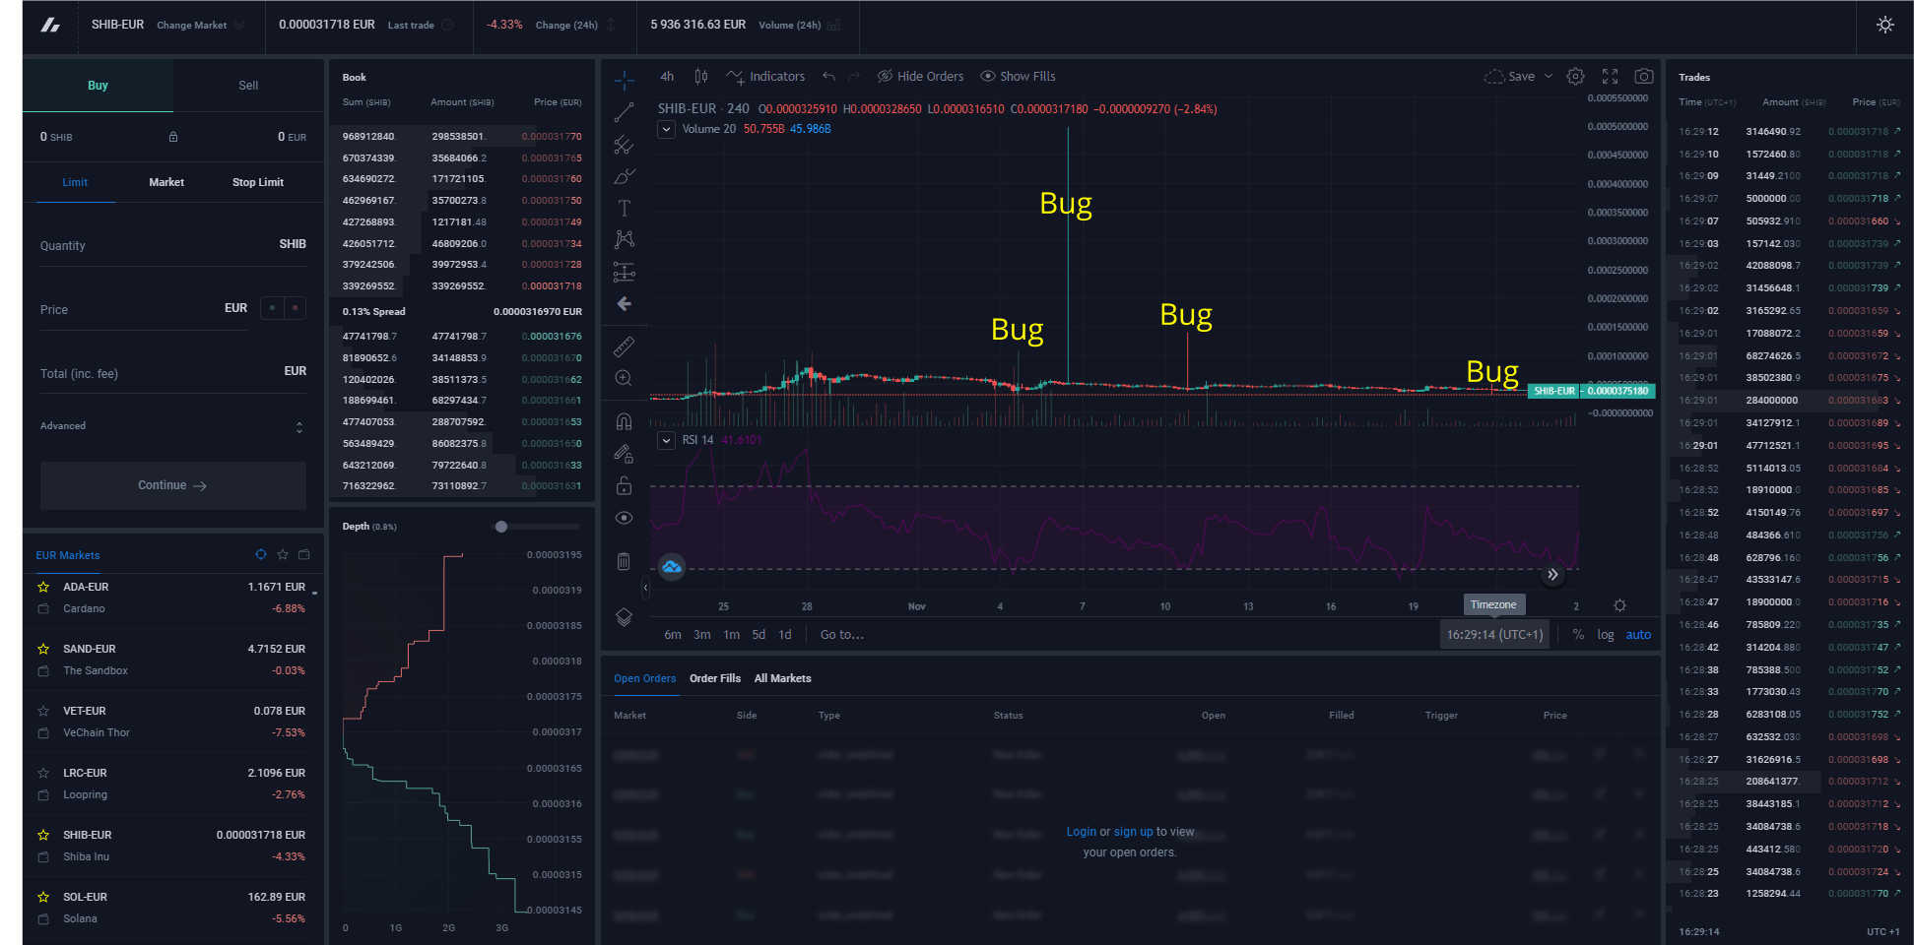
Task: Toggle the eye icon to hide drawings
Action: pos(624,517)
